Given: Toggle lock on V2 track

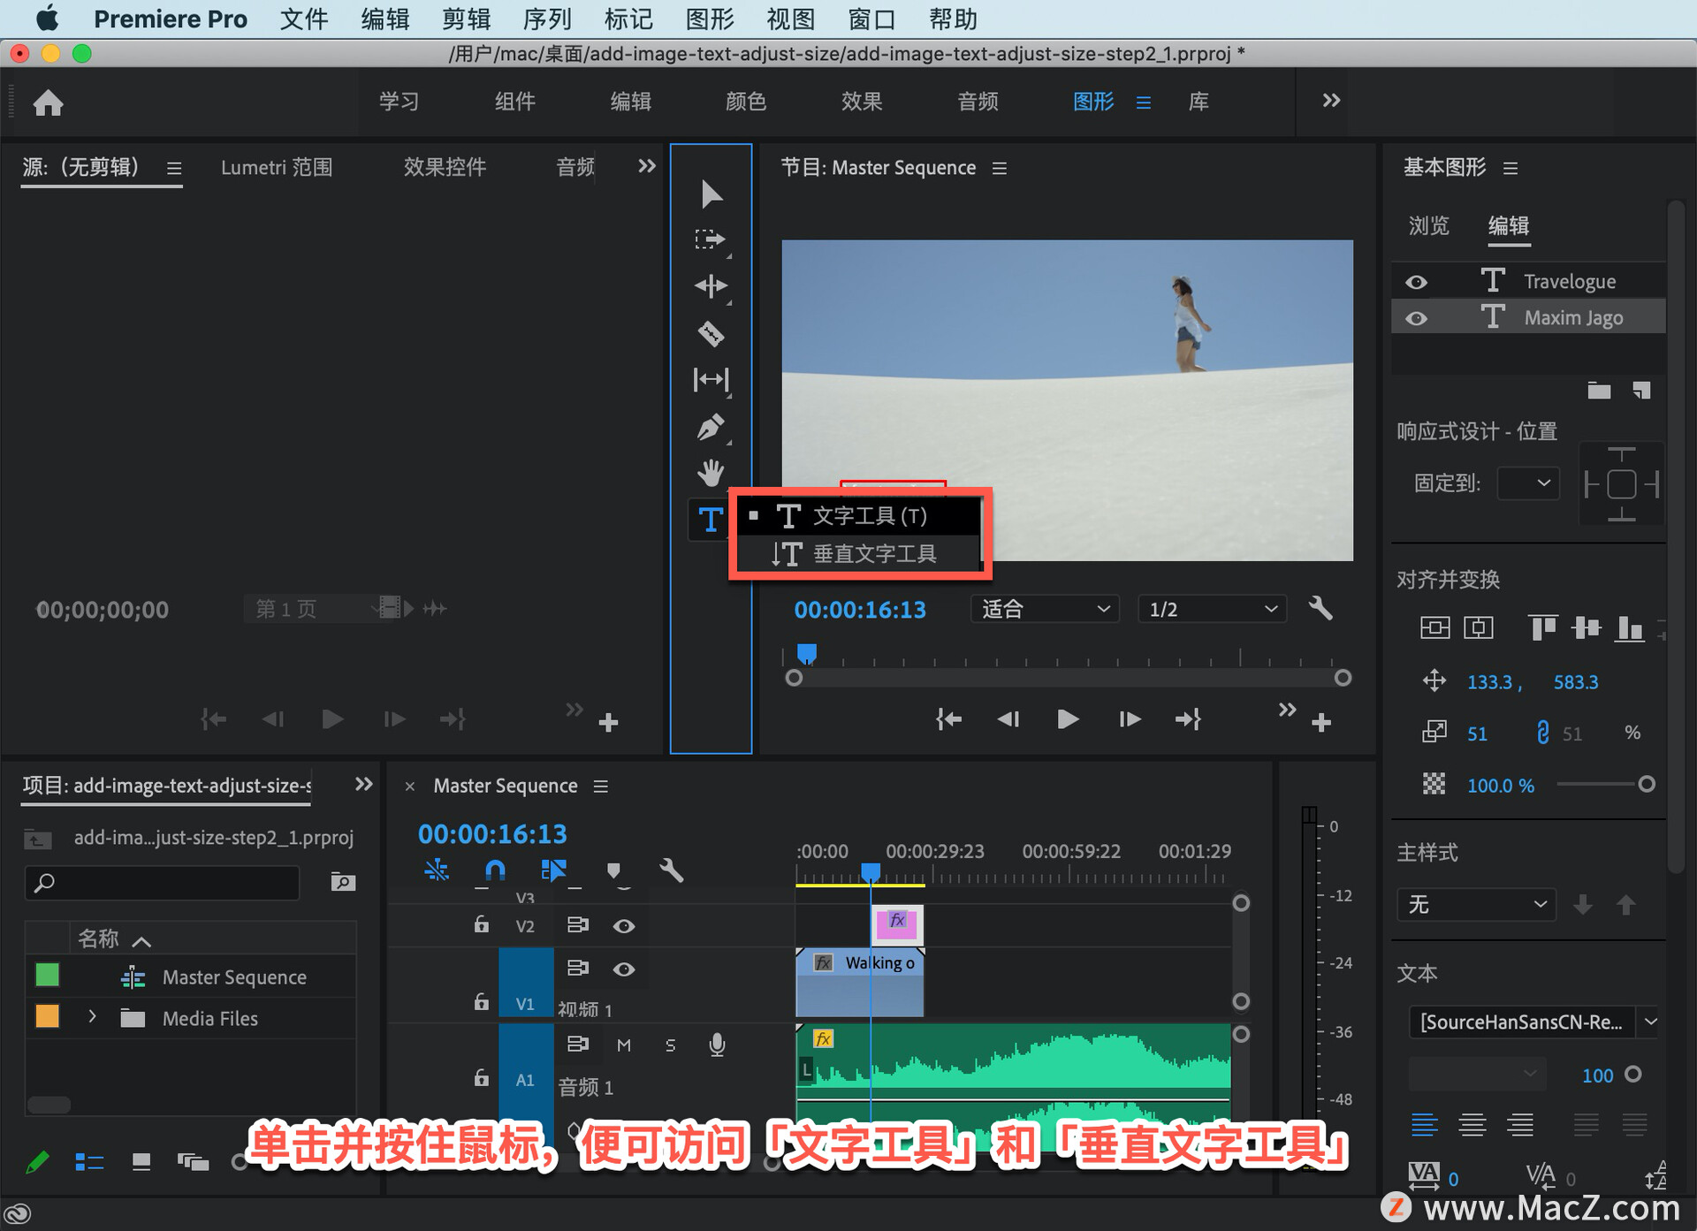Looking at the screenshot, I should (481, 924).
